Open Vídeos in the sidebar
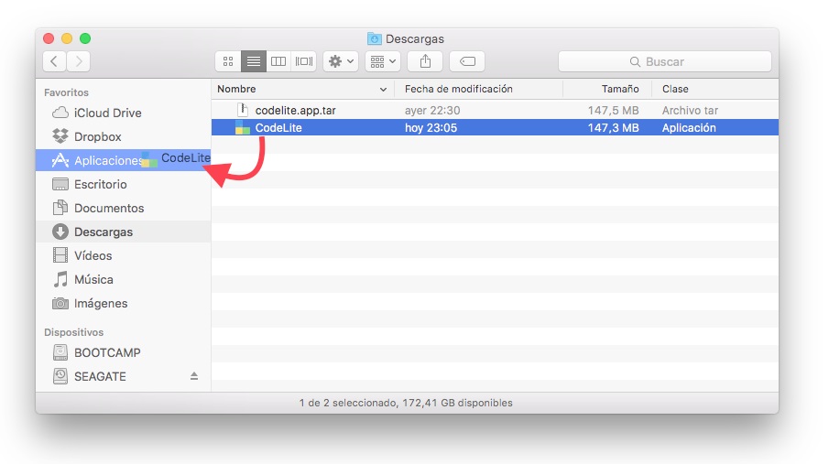829x464 pixels. [123, 255]
